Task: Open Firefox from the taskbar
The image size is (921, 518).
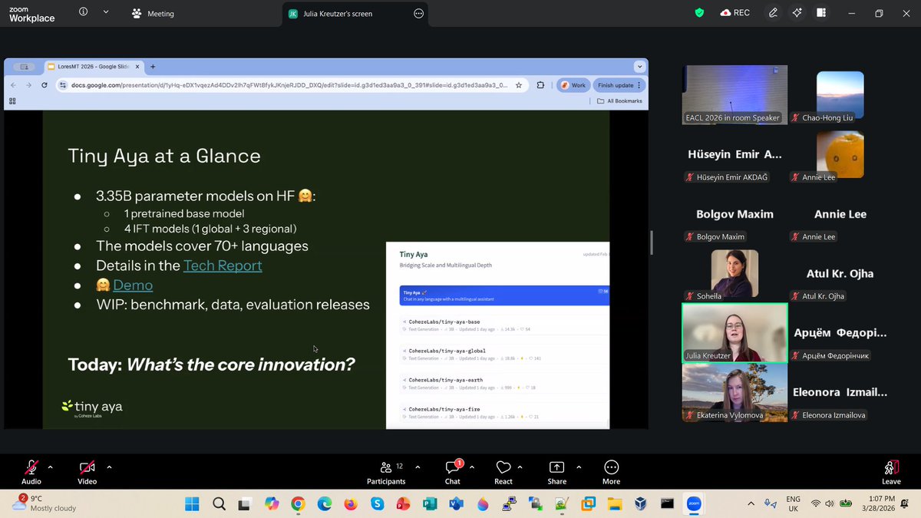Action: click(x=350, y=503)
